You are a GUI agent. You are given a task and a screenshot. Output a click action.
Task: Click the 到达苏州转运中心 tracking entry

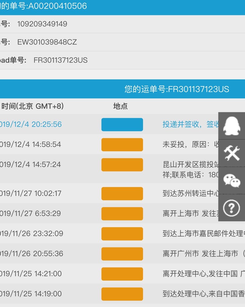coord(186,194)
